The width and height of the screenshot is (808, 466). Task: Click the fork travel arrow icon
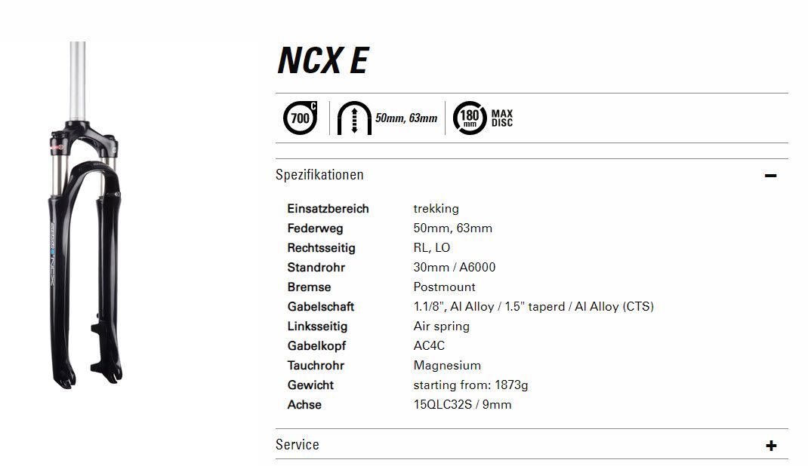coord(354,118)
